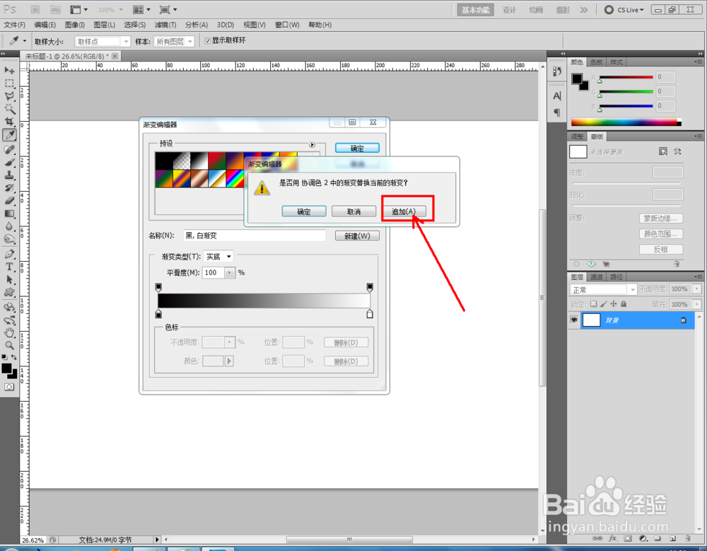The image size is (707, 551).
Task: Select the 3D Camera Orbit tool
Action: click(x=9, y=320)
